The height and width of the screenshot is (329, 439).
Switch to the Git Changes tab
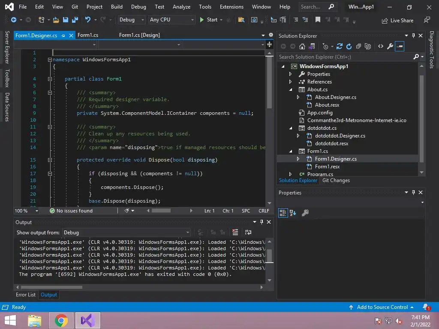click(336, 180)
